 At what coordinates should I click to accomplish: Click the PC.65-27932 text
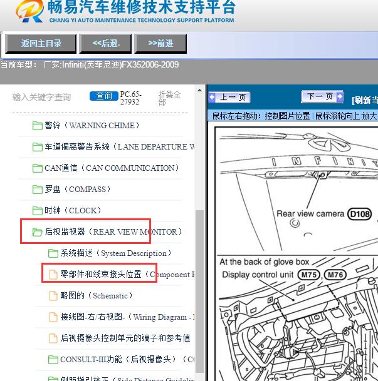[x=131, y=98]
